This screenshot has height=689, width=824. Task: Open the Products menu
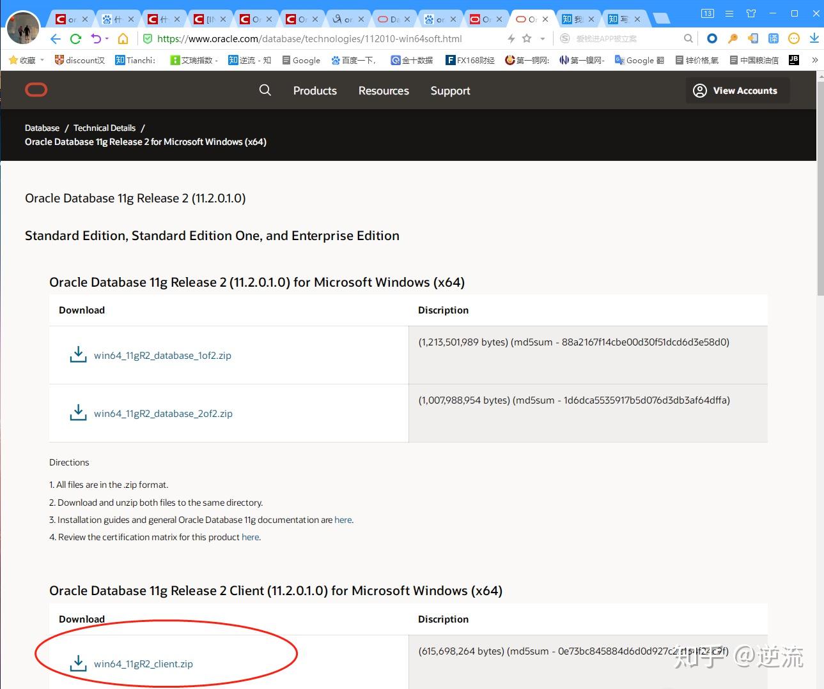pyautogui.click(x=315, y=91)
